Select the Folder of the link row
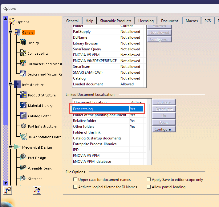The image size is (219, 207). [108, 132]
